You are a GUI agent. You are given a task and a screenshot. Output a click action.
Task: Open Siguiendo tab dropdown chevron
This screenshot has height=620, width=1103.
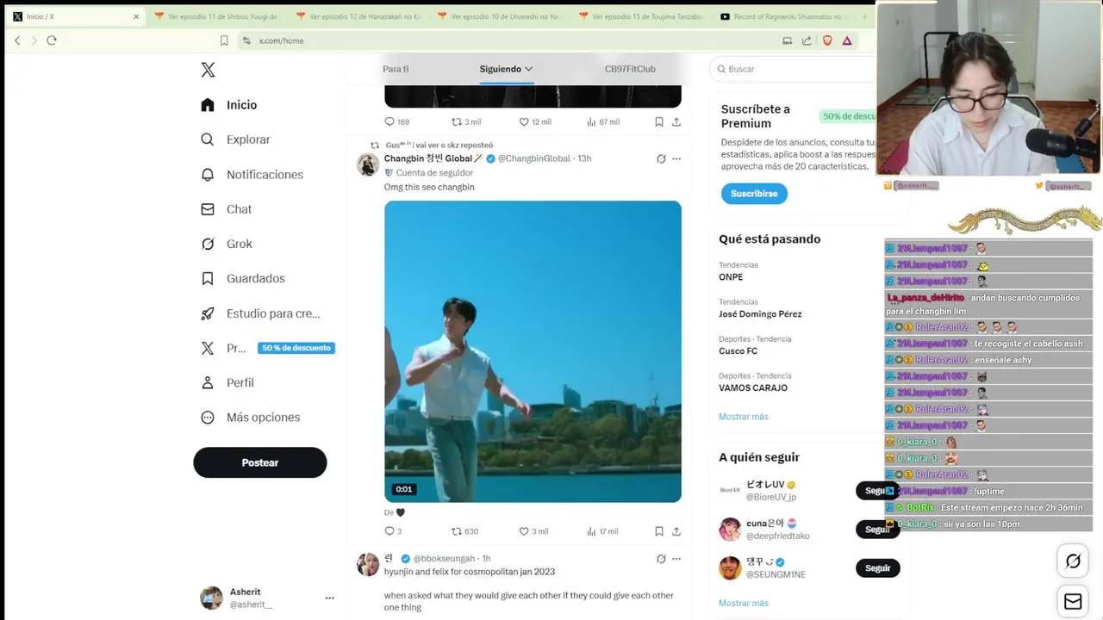tap(528, 69)
